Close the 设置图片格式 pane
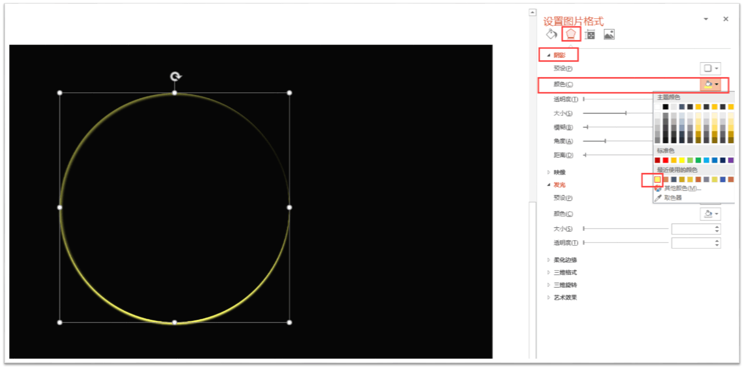The image size is (744, 369). pyautogui.click(x=726, y=19)
